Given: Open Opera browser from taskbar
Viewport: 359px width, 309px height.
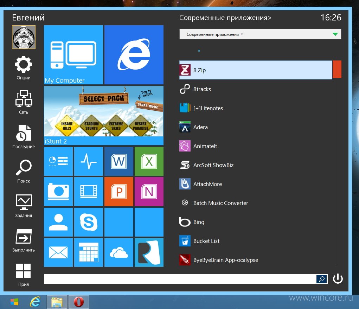Looking at the screenshot, I should (78, 302).
